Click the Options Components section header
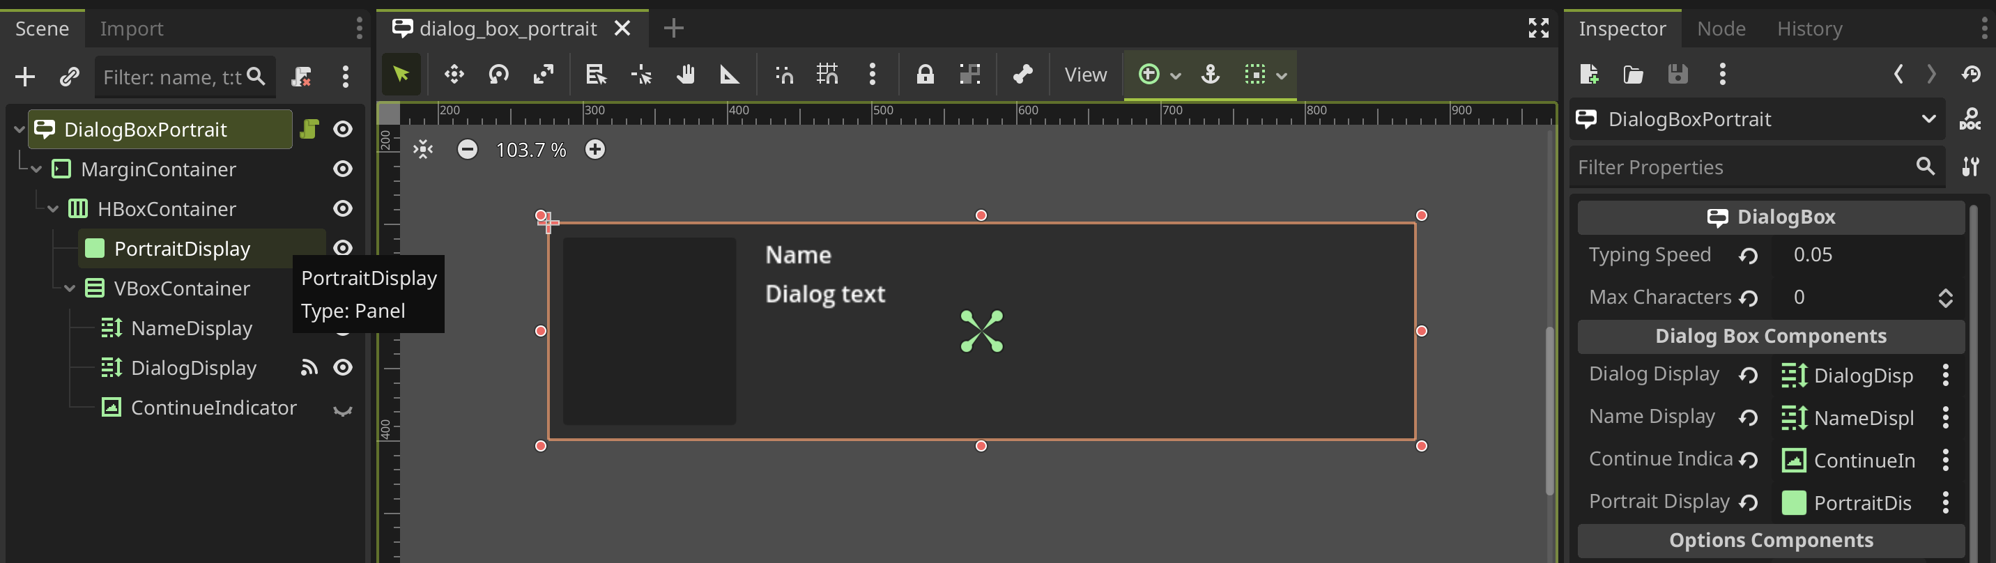Viewport: 1996px width, 563px height. pyautogui.click(x=1770, y=540)
